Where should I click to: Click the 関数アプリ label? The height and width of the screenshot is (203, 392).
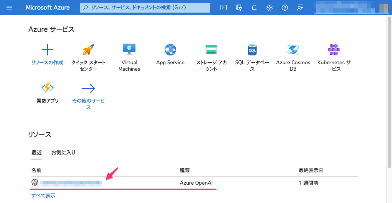47,101
